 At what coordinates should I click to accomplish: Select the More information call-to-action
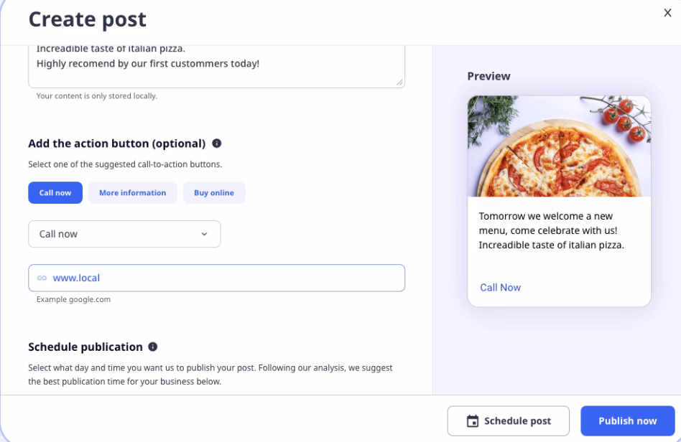point(132,192)
